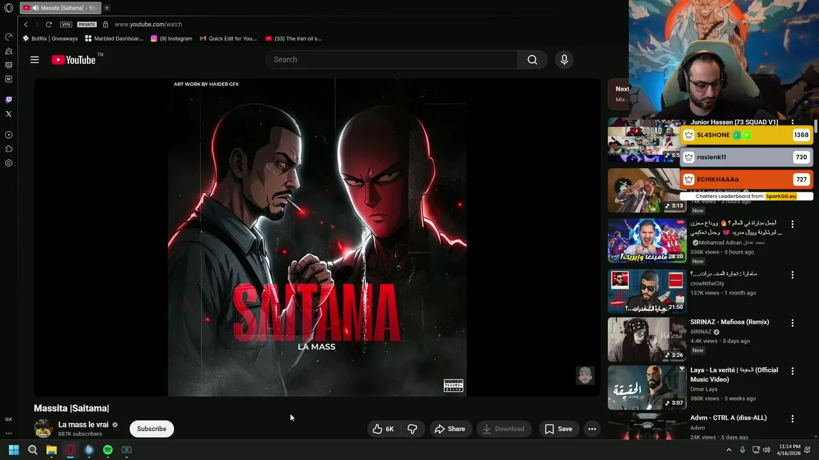Open options menu for Laya La verité

792,371
